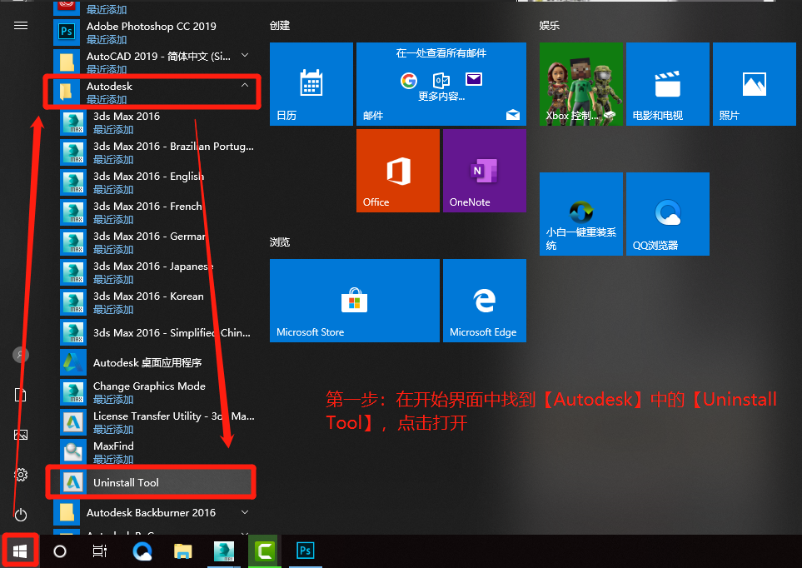Open Pictures from the Start sidebar
Viewport: 802px width, 568px height.
click(x=21, y=435)
